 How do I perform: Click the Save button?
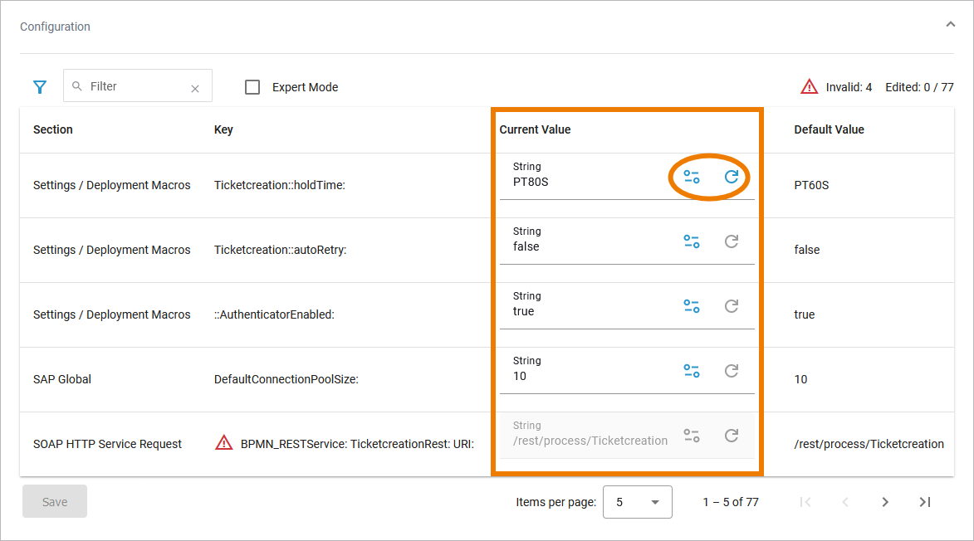55,502
